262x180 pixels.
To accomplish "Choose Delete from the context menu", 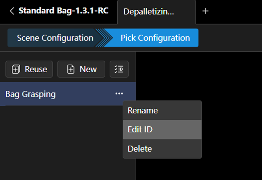I will [x=140, y=149].
